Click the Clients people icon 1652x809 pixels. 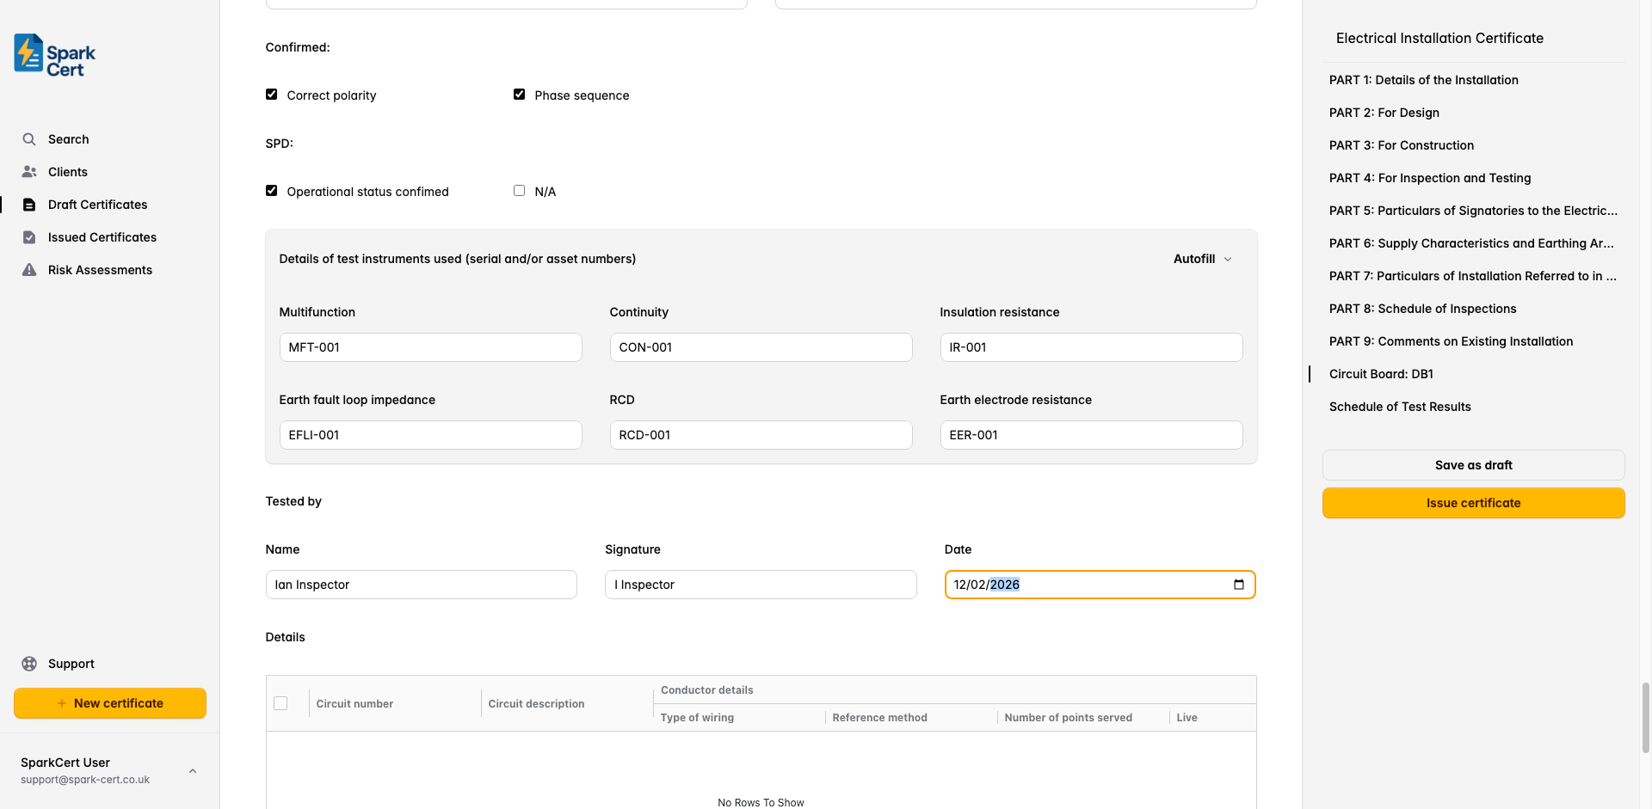click(x=29, y=172)
